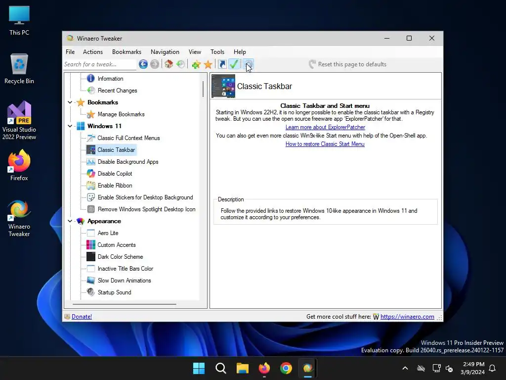Collapse the Windows 11 tree section
This screenshot has height=380, width=506.
click(70, 126)
